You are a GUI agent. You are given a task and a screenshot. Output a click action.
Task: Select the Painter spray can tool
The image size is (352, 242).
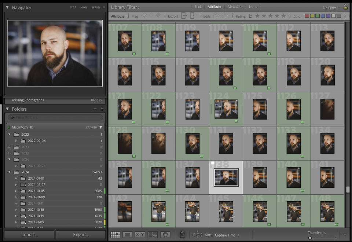click(182, 235)
